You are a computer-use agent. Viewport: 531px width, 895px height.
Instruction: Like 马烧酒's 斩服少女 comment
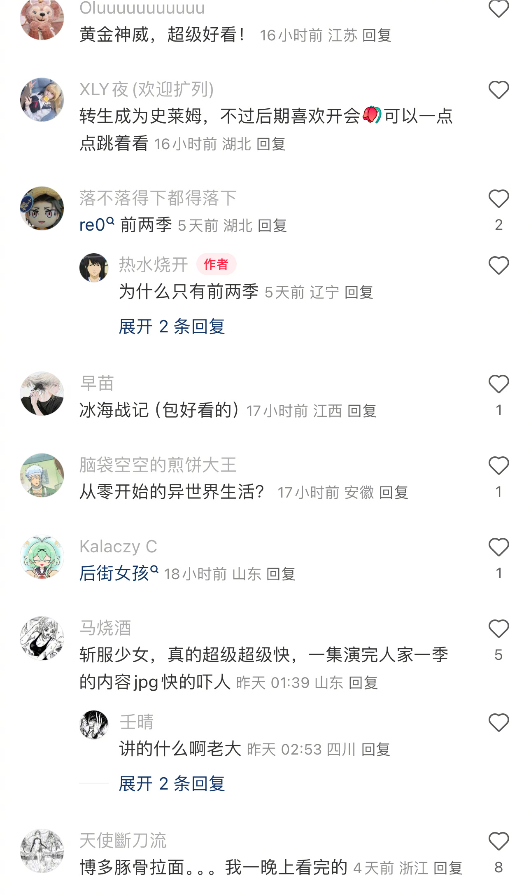coord(498,629)
